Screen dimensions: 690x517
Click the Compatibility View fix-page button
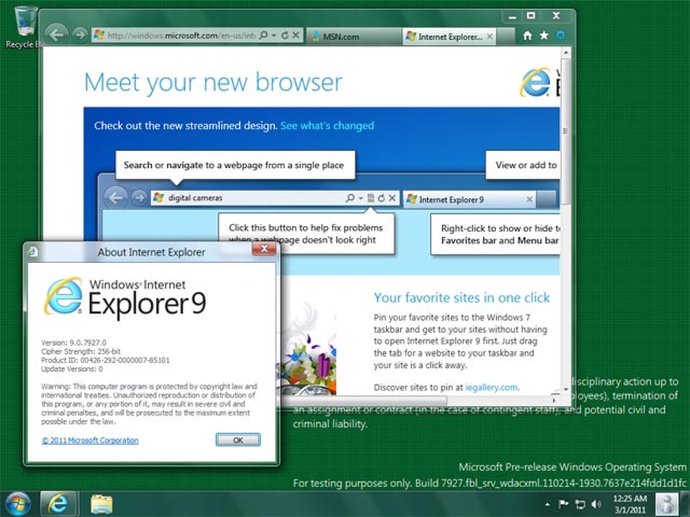370,198
